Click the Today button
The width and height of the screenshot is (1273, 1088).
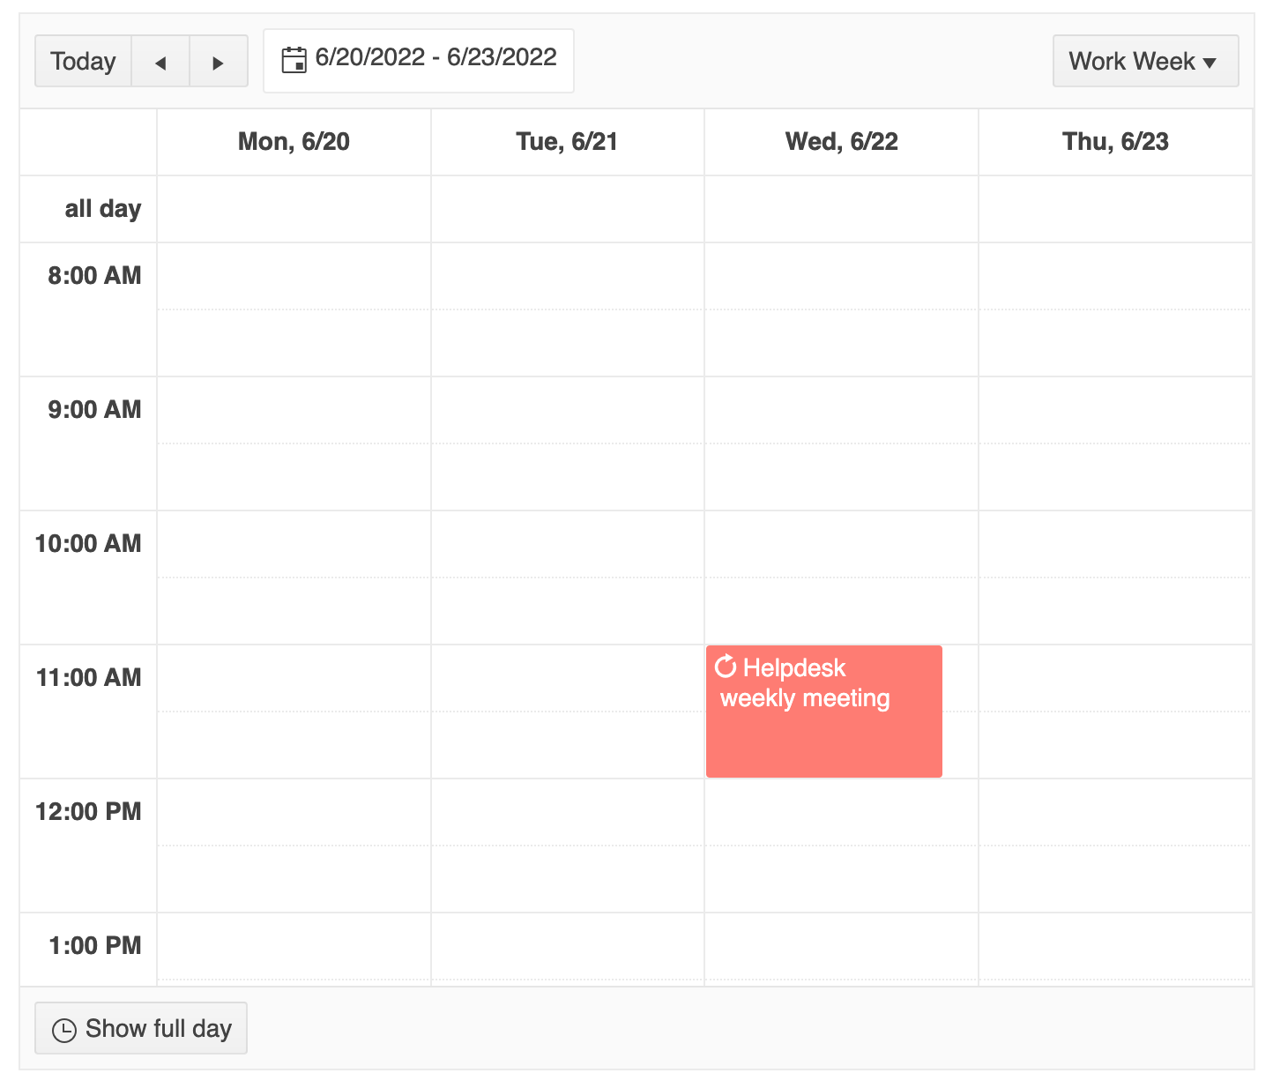click(83, 61)
